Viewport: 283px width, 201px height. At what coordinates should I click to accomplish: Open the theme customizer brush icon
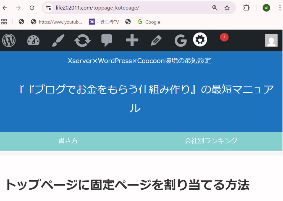(x=58, y=41)
